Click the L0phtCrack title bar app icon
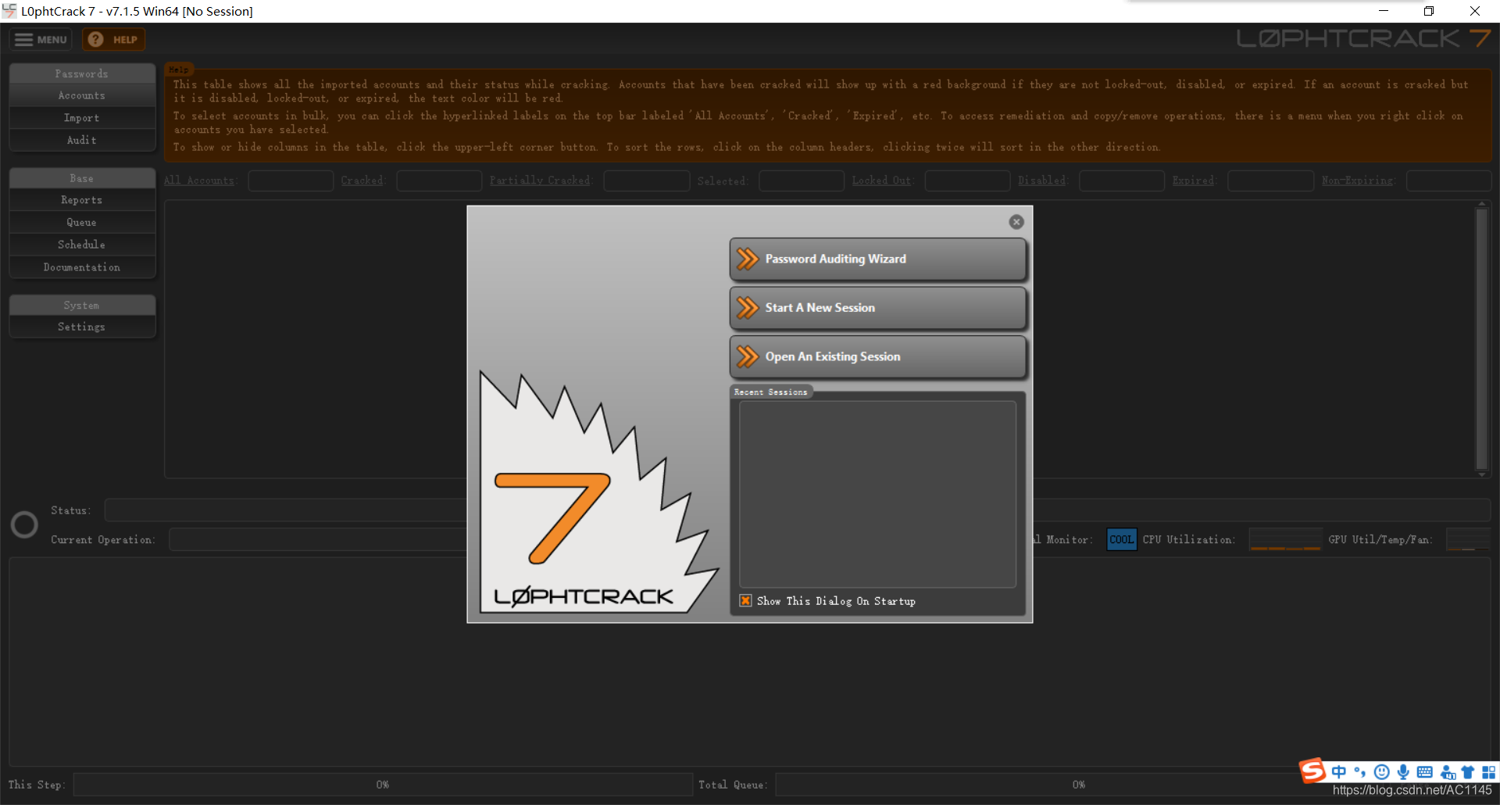The height and width of the screenshot is (805, 1500). click(9, 11)
